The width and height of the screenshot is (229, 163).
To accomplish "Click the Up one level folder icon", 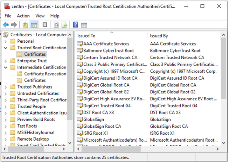I will (x=25, y=25).
